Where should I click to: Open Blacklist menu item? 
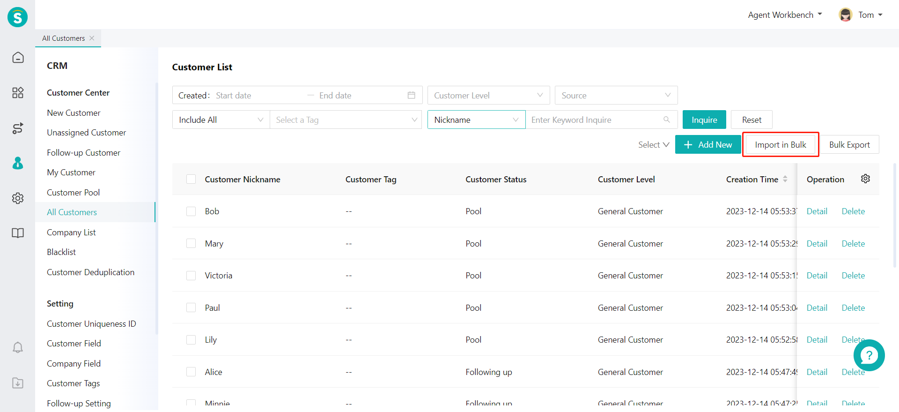click(x=61, y=252)
